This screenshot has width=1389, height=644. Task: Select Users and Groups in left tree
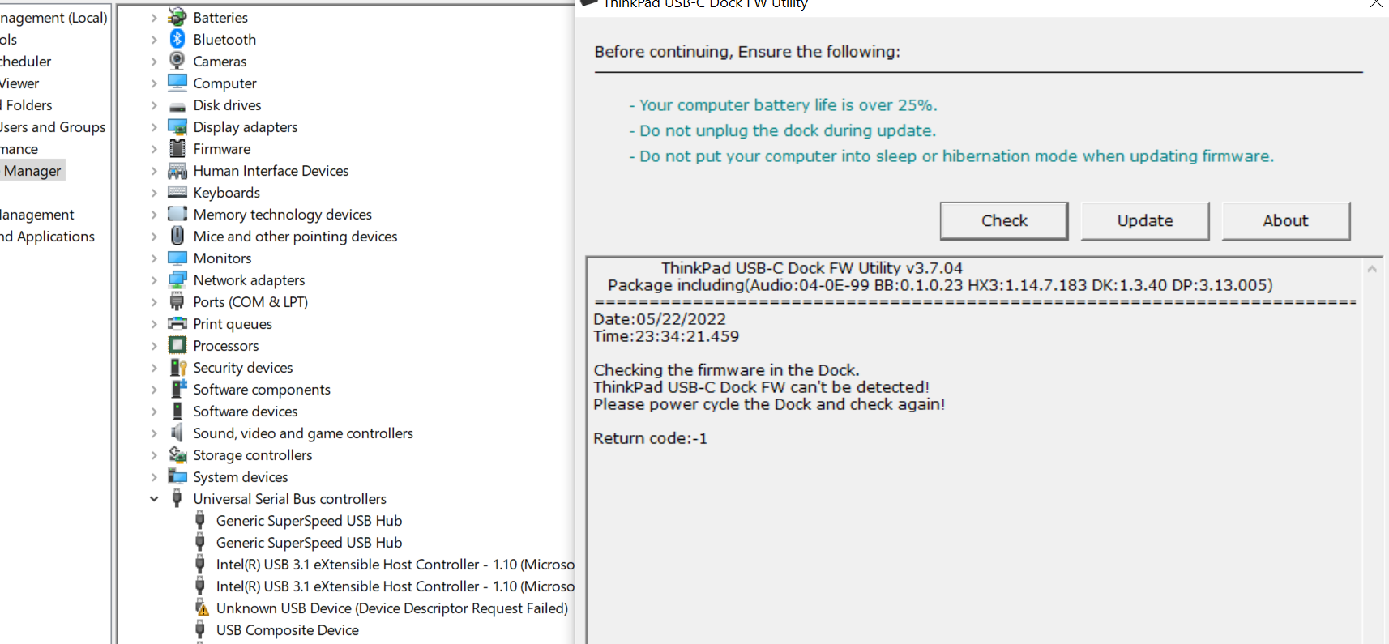(x=53, y=127)
